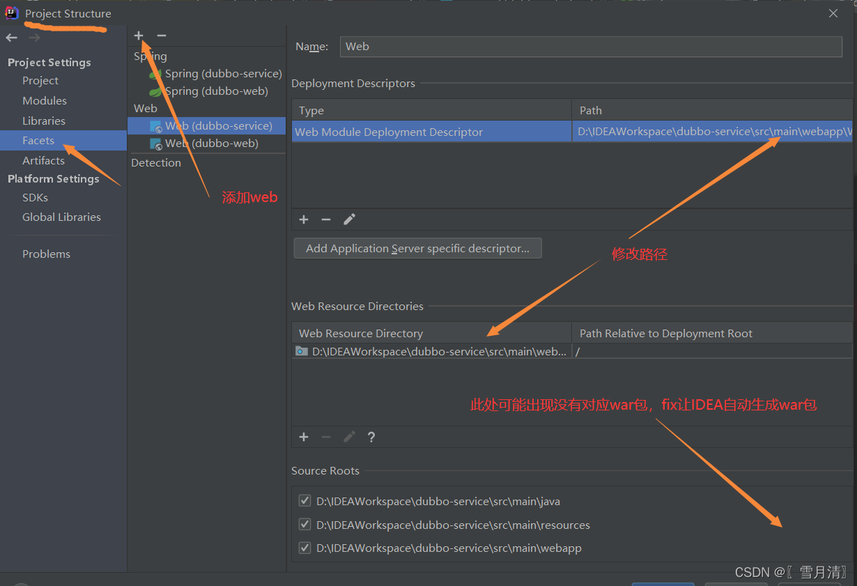Screen dimensions: 857x586
Task: Uncheck the src\main\java source root
Action: [304, 501]
